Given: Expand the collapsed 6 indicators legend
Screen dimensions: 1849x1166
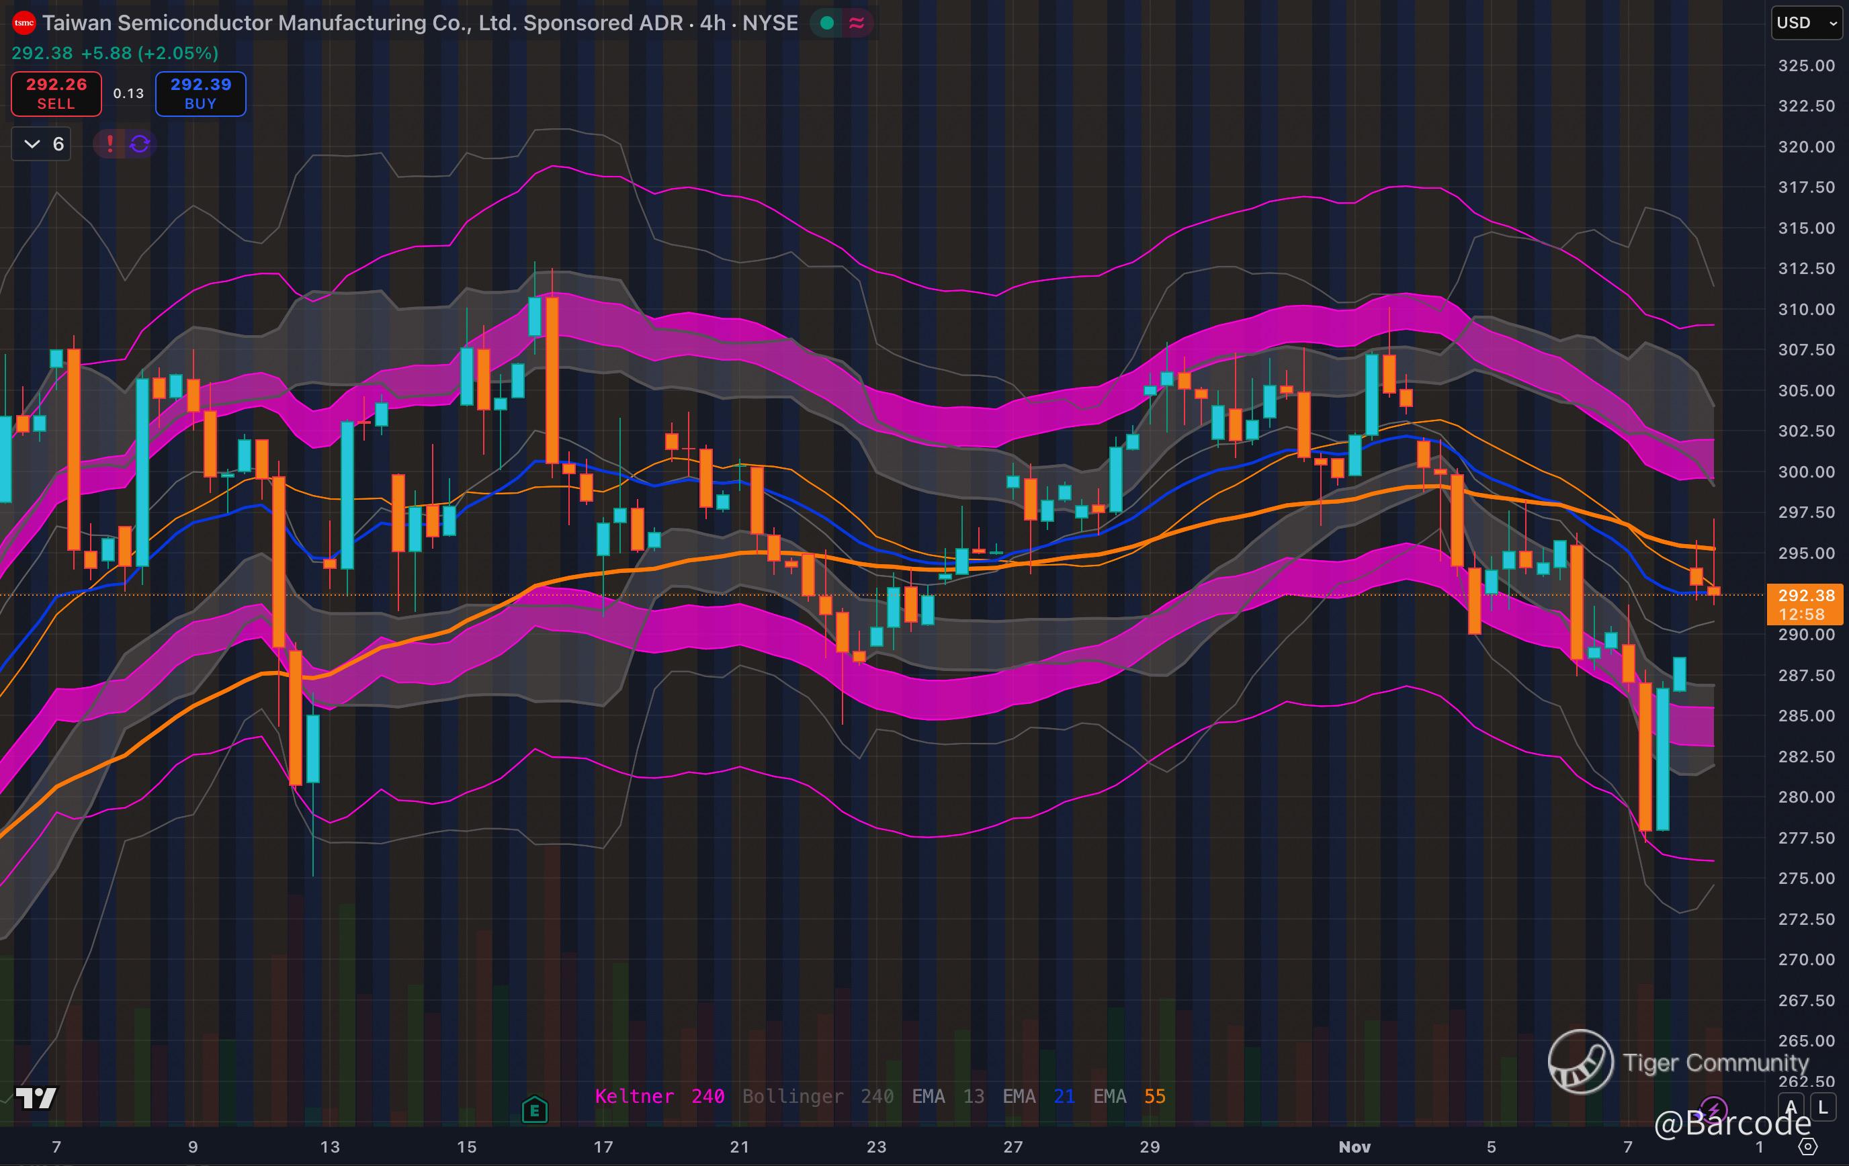Looking at the screenshot, I should pos(42,144).
